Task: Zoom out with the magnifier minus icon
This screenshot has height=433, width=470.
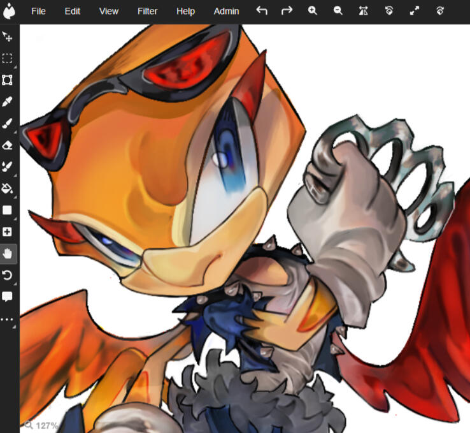Action: 338,11
